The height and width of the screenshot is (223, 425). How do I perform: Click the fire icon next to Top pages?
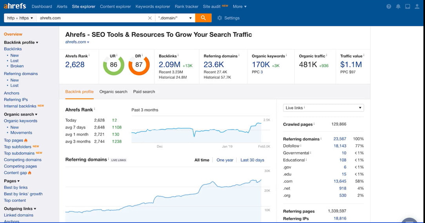(x=26, y=140)
